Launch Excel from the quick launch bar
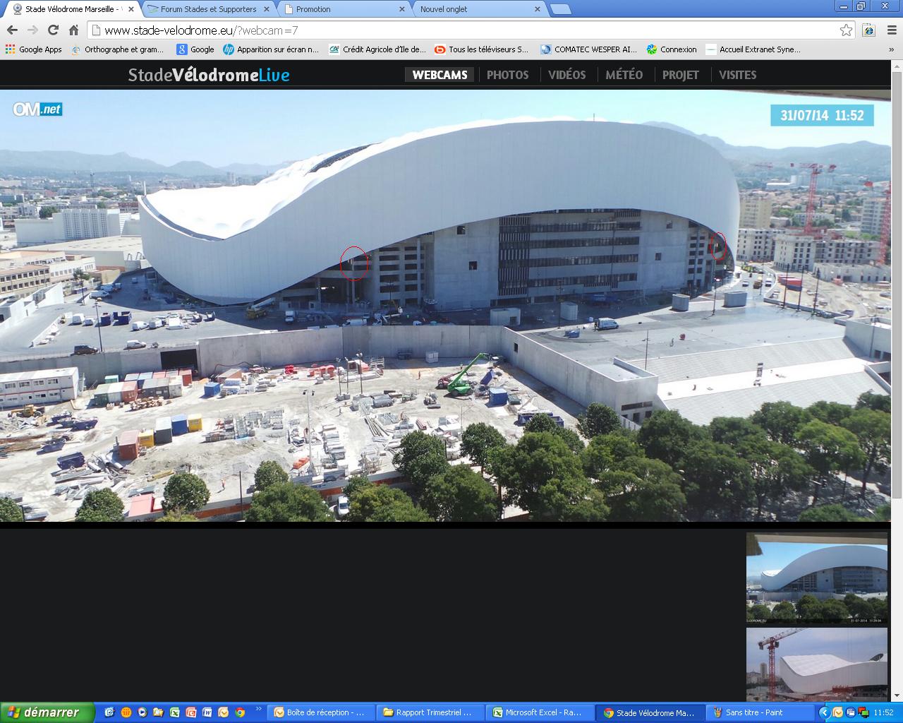Image resolution: width=903 pixels, height=723 pixels. 174,712
